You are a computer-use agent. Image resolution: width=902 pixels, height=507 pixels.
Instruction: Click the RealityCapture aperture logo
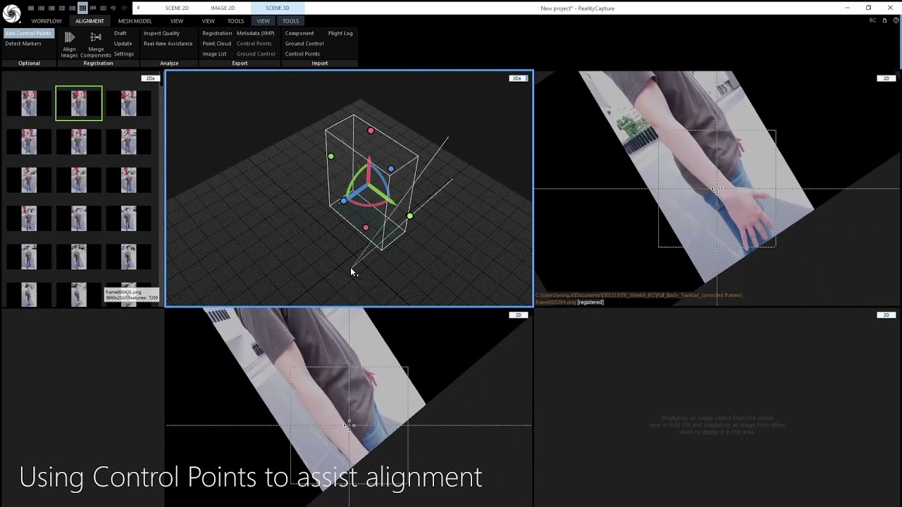click(x=12, y=13)
